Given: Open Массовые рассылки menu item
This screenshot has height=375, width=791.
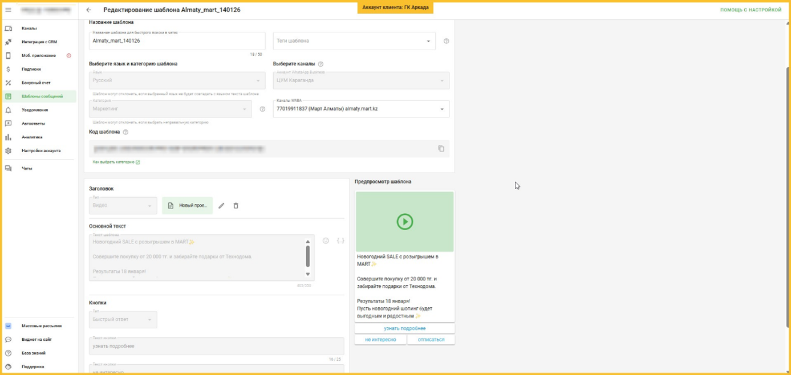Looking at the screenshot, I should (x=42, y=326).
